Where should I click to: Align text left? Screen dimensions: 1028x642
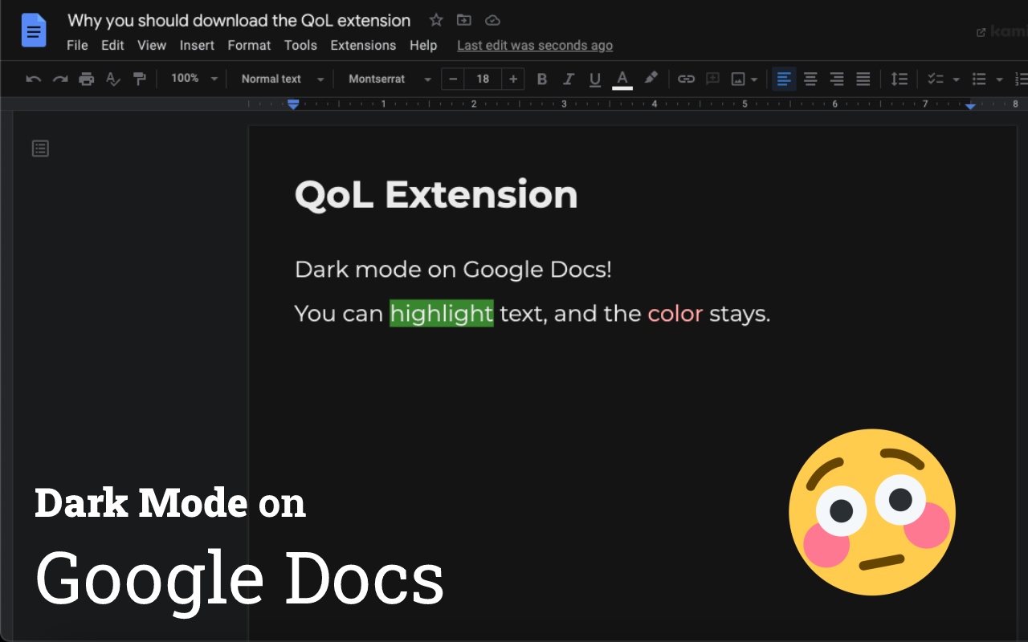click(x=784, y=79)
